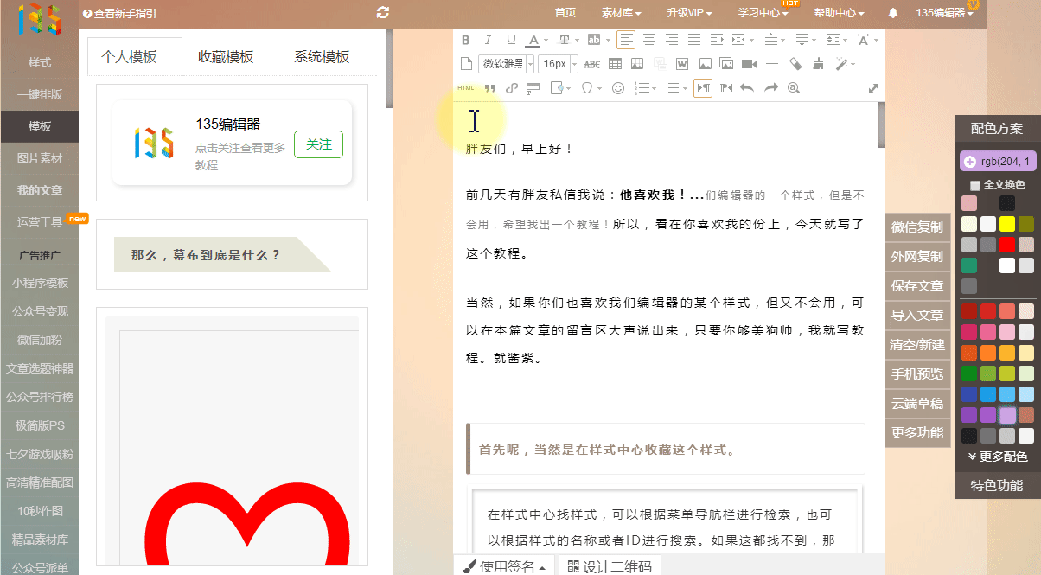The image size is (1041, 575).
Task: Toggle bold formatting in editor toolbar
Action: point(466,40)
